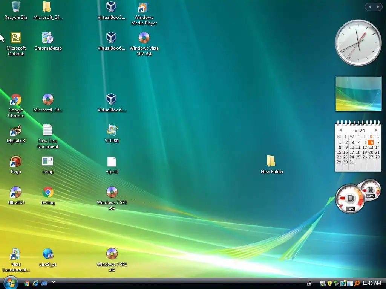Show previous sidebar gadgets page arrow
This screenshot has height=289, width=386.
(370, 7)
